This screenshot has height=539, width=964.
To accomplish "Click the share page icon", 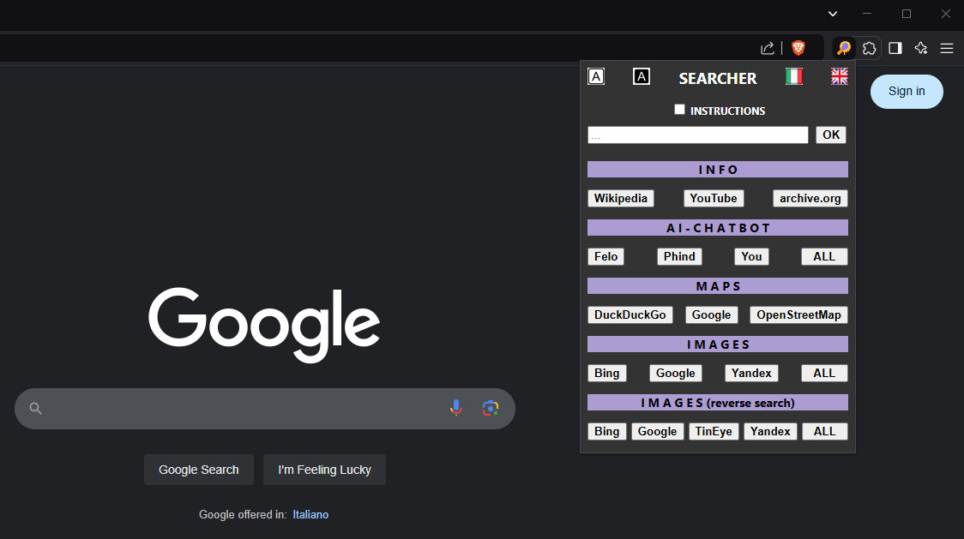I will (x=768, y=48).
